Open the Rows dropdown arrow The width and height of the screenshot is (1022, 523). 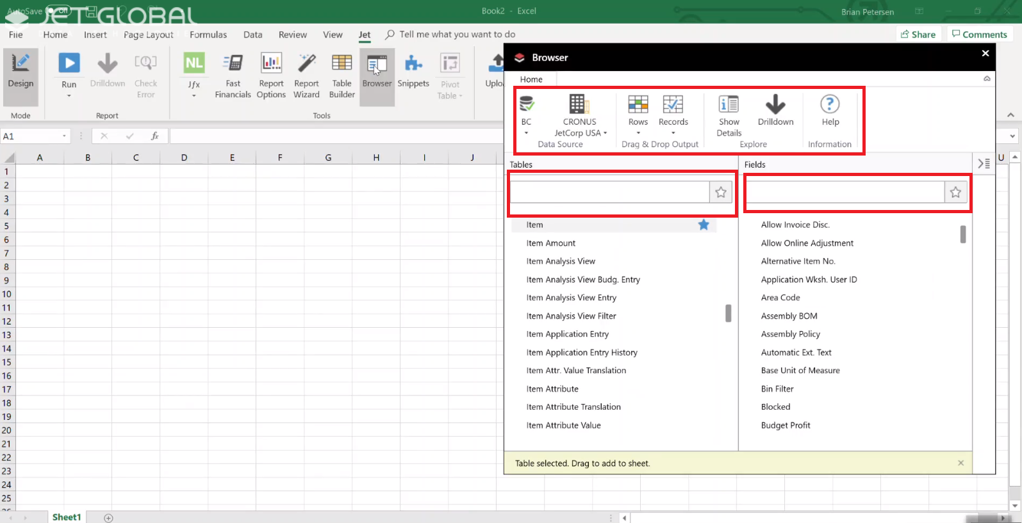pos(638,133)
